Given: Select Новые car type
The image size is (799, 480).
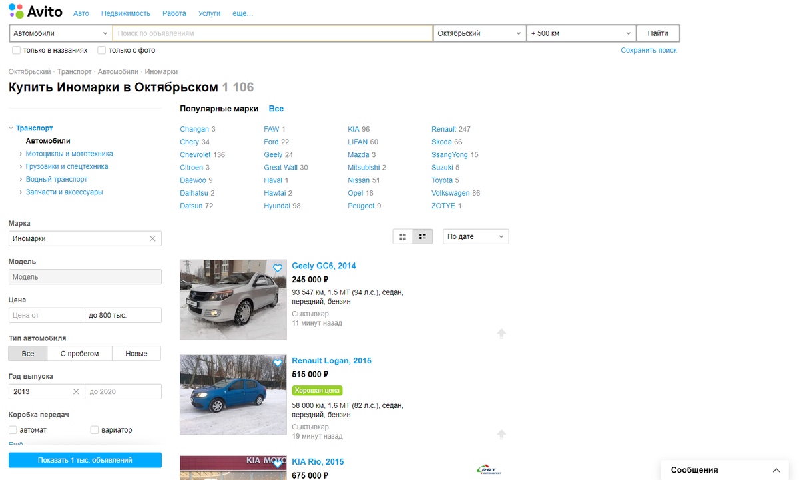Looking at the screenshot, I should tap(136, 354).
